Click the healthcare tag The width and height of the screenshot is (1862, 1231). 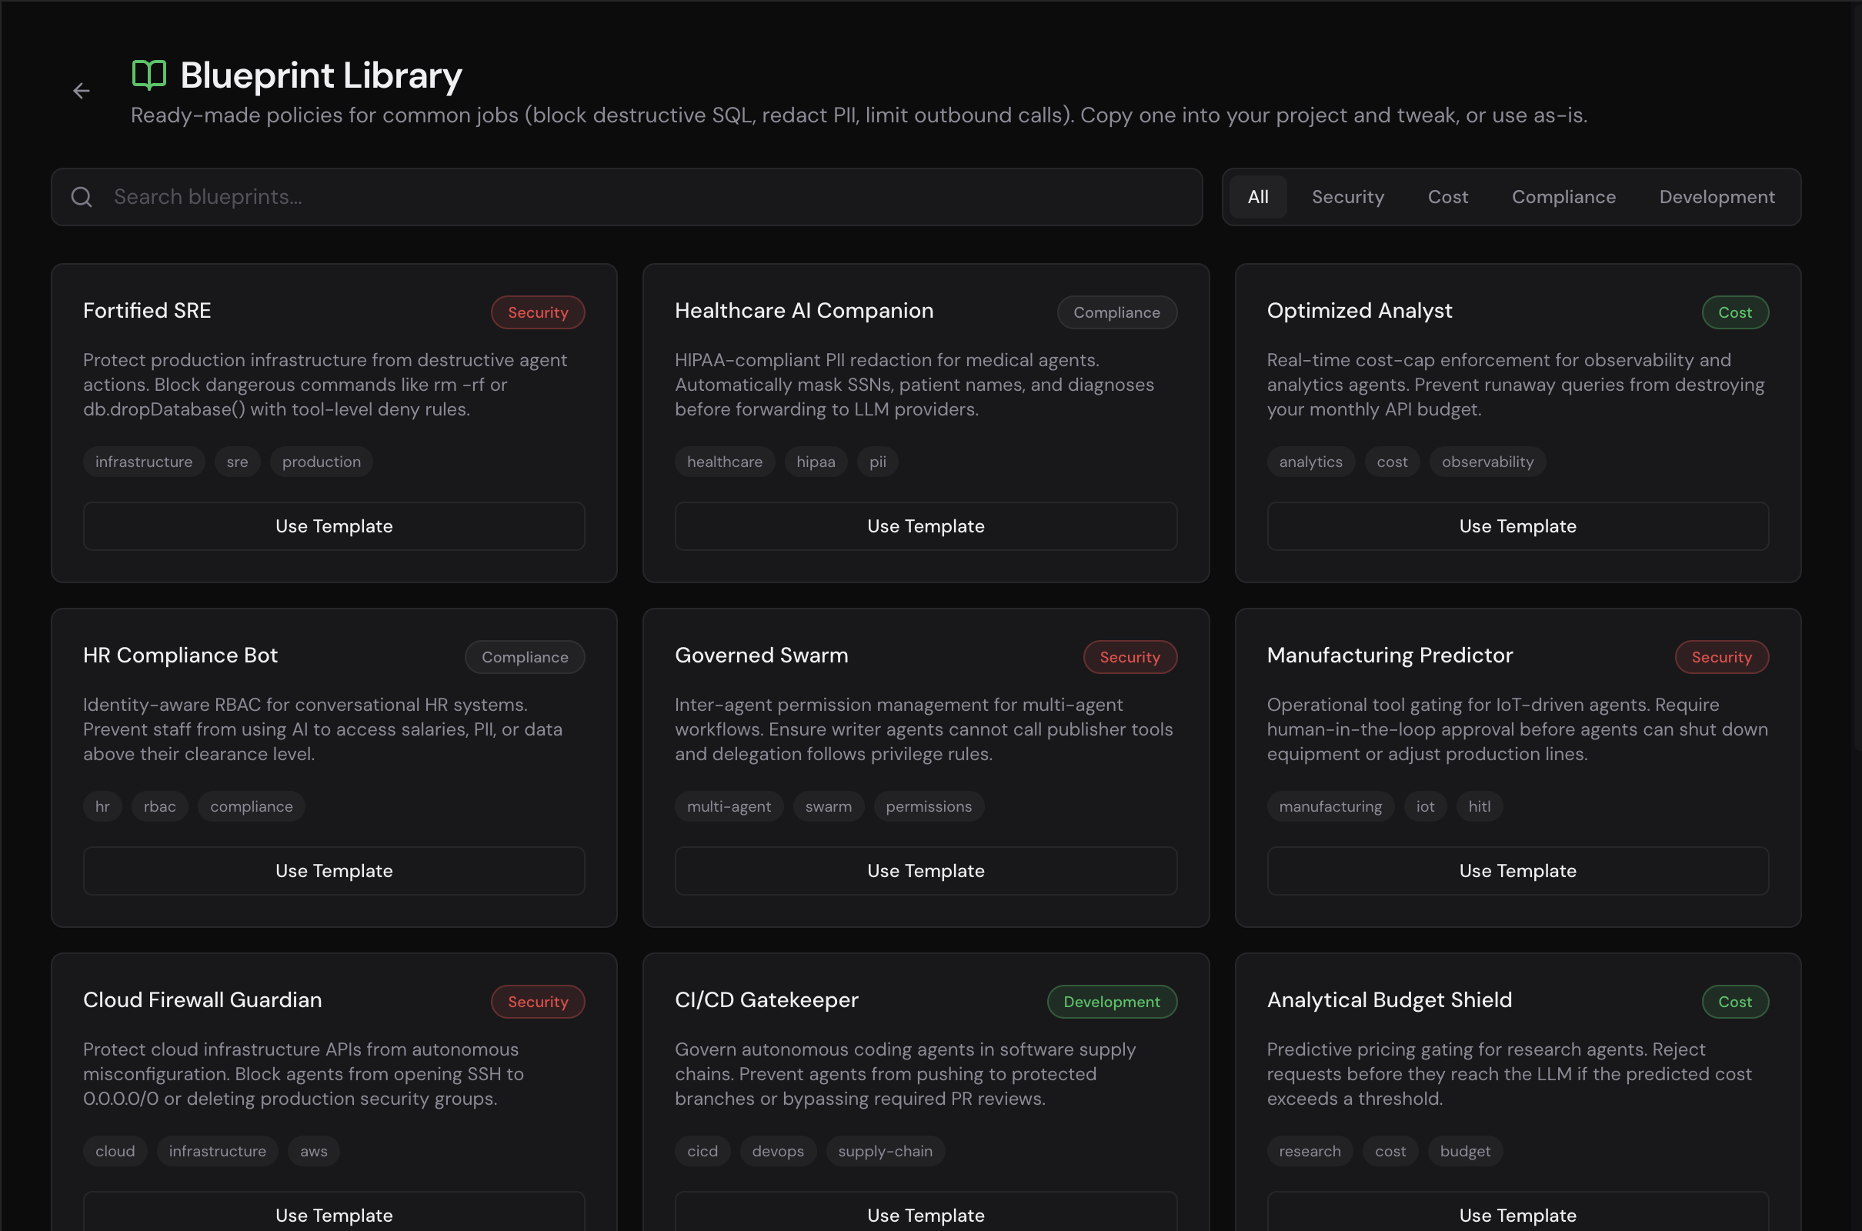(x=725, y=462)
